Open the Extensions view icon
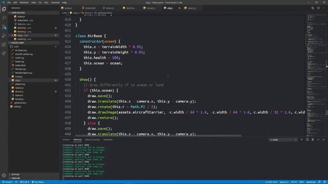Image resolution: width=328 pixels, height=184 pixels. point(4,44)
